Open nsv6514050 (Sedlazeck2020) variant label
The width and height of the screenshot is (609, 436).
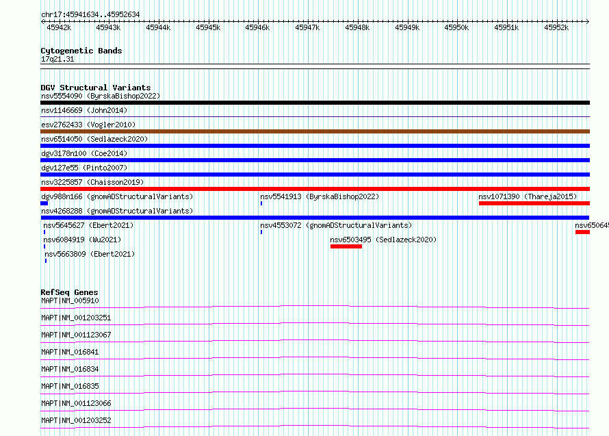click(94, 139)
